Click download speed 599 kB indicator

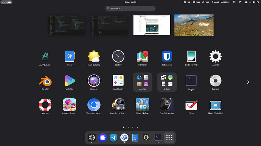click(225, 2)
